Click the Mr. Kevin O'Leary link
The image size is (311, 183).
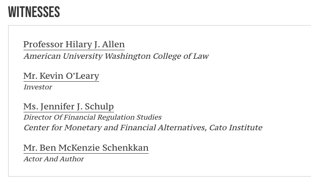click(61, 76)
